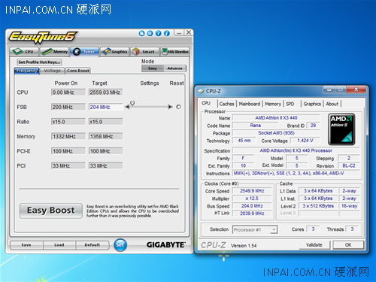The height and width of the screenshot is (282, 376).
Task: Select the Core Boost sub-tab
Action: pyautogui.click(x=78, y=71)
